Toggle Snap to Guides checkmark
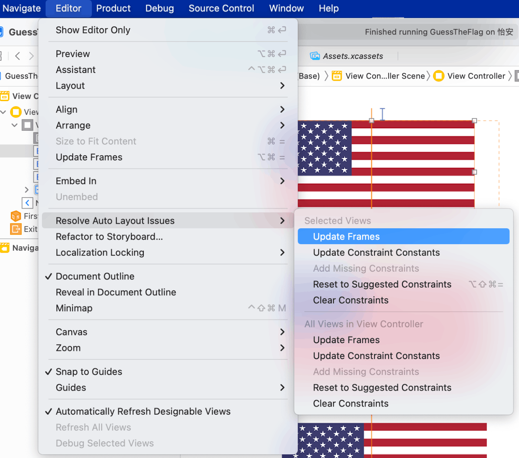Viewport: 519px width, 458px height. [168, 371]
